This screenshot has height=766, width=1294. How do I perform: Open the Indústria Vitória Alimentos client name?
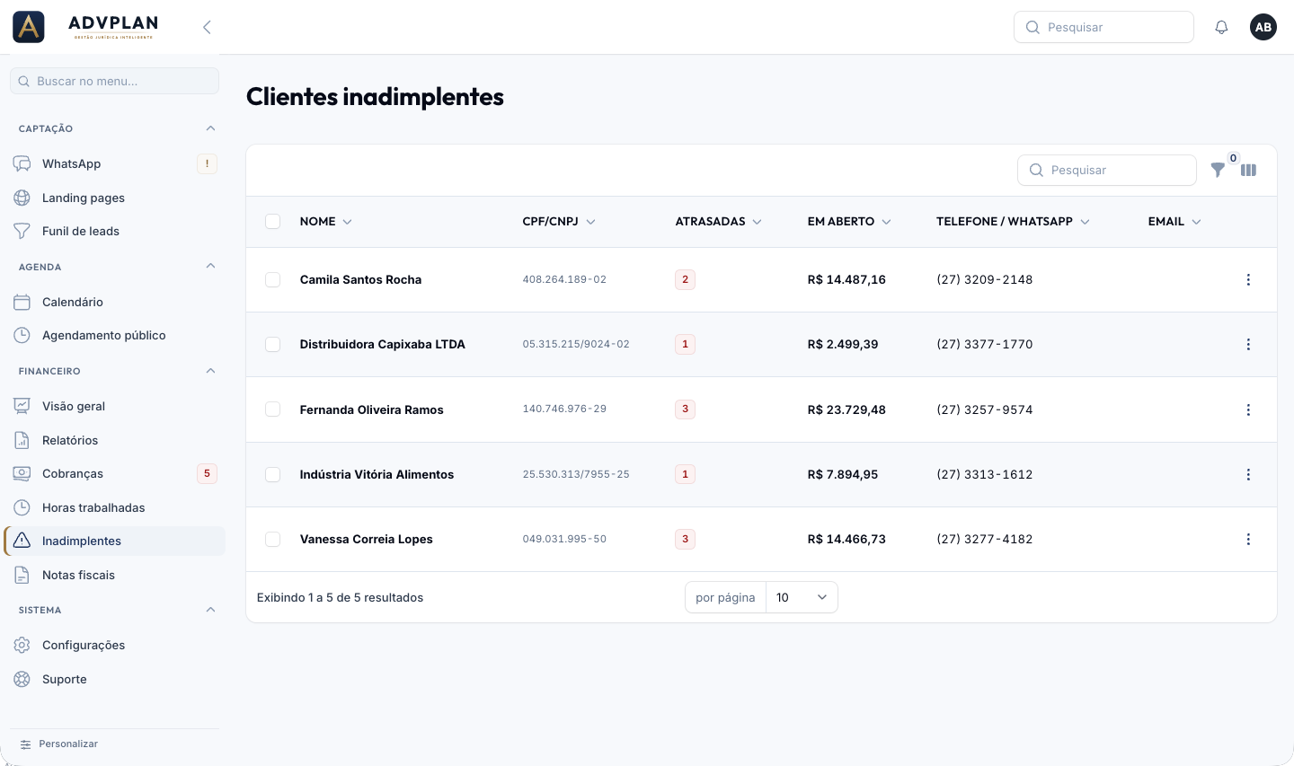[377, 474]
